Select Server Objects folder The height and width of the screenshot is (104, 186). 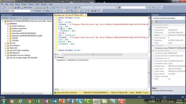pos(15,46)
